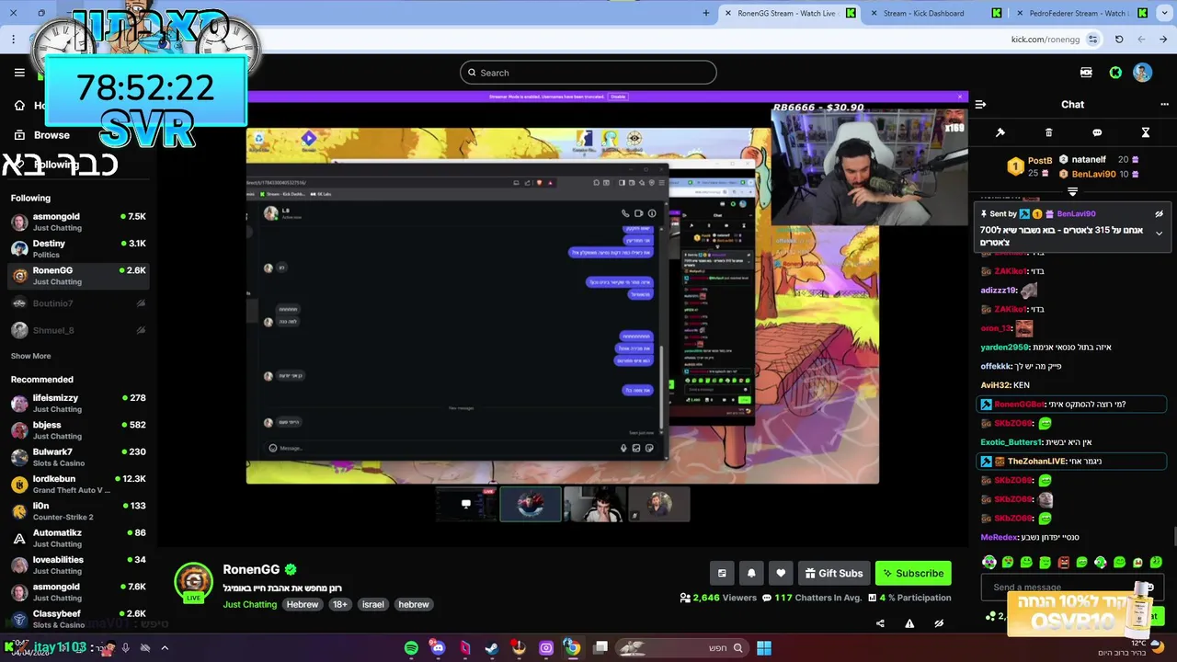Click the report warning triangle icon
Screen dimensions: 1177x662
(x=909, y=623)
